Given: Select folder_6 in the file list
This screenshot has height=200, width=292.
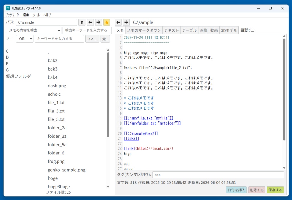Looking at the screenshot, I should (56, 153).
